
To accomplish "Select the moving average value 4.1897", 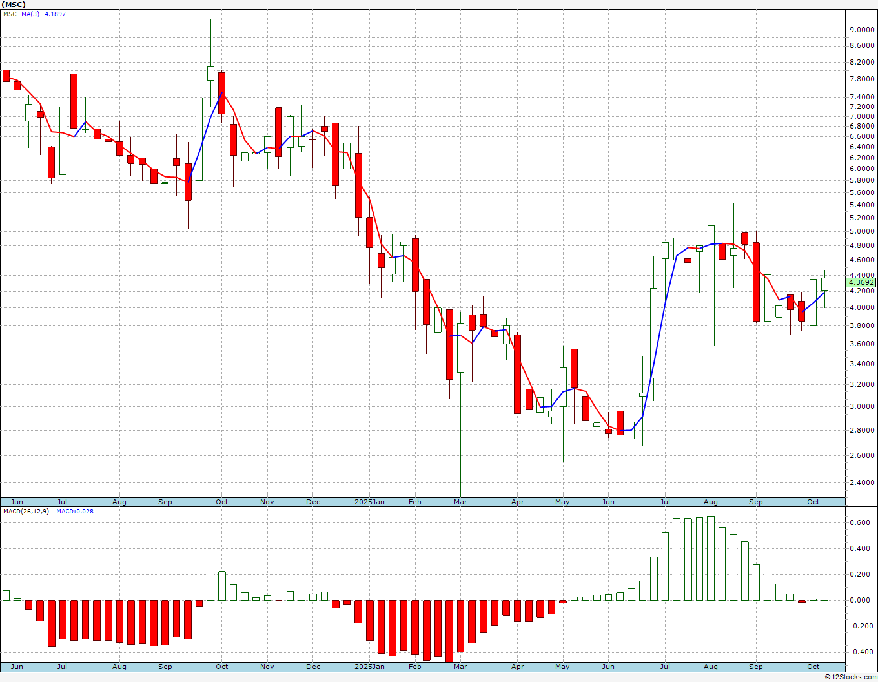I will pyautogui.click(x=55, y=14).
